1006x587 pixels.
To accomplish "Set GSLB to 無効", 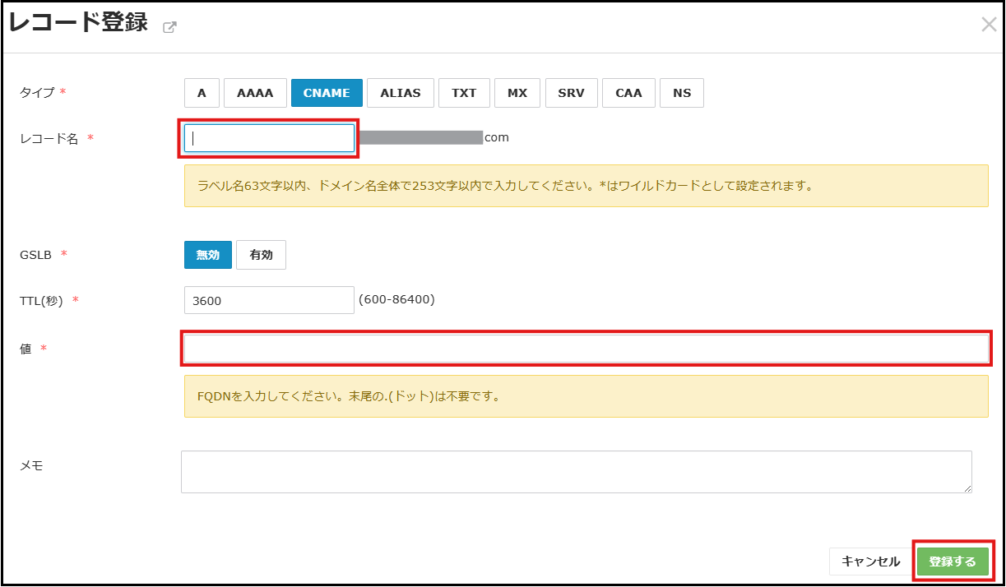I will coord(208,255).
